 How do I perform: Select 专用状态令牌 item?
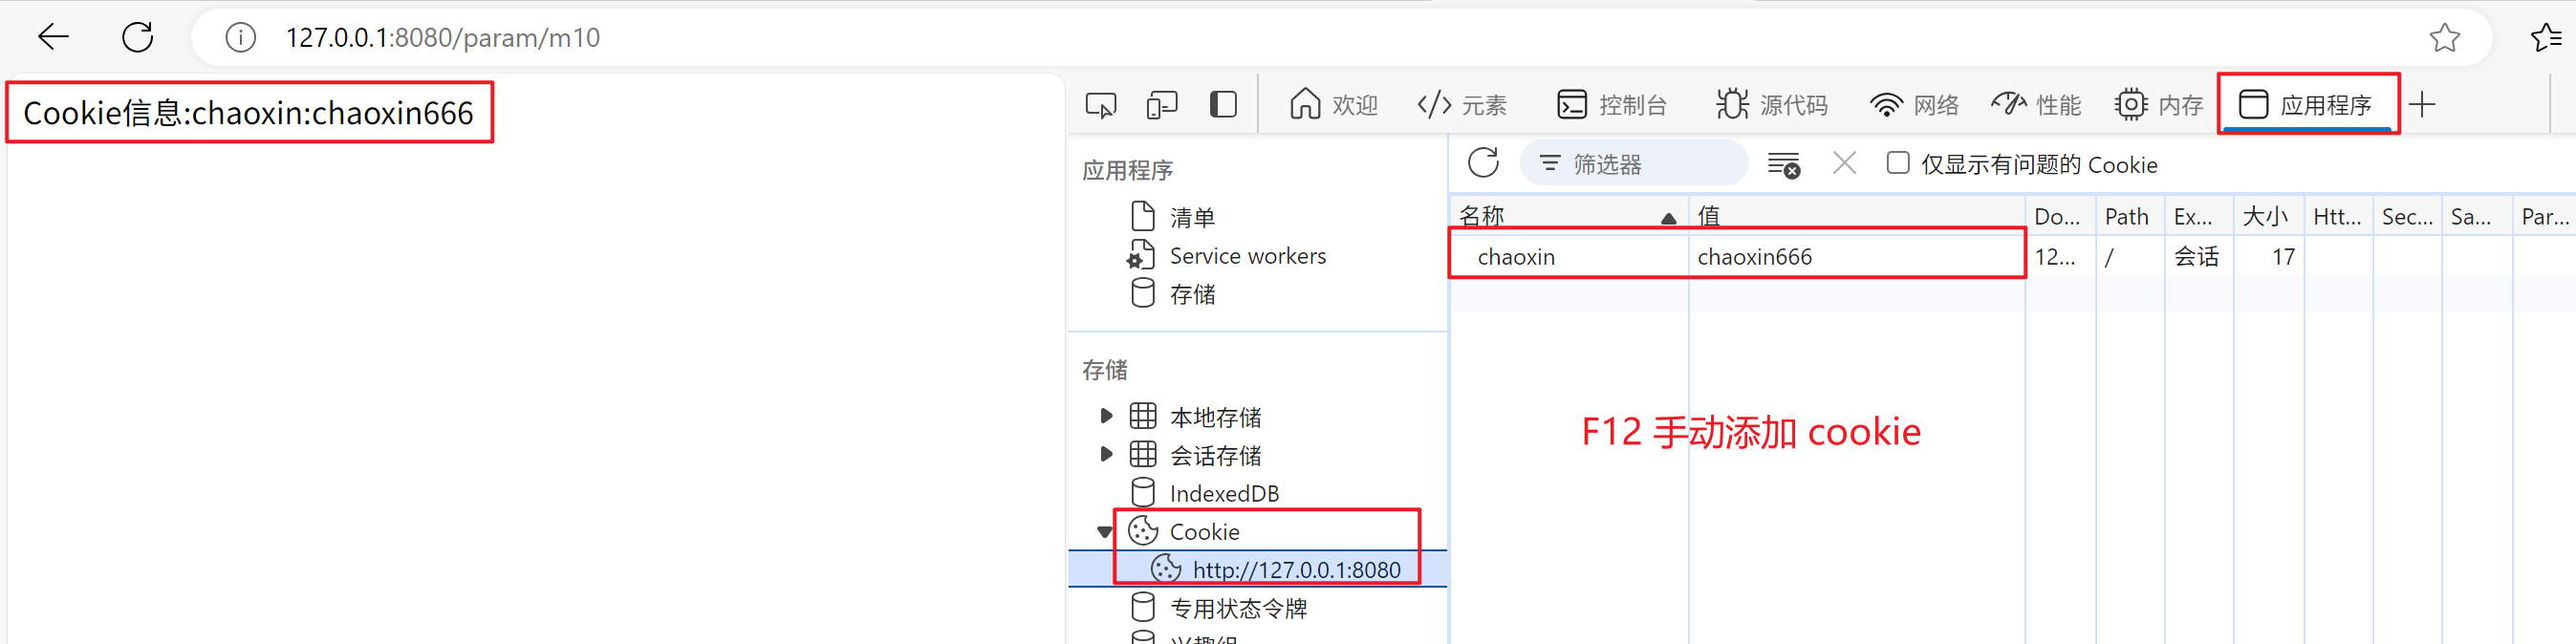point(1238,608)
